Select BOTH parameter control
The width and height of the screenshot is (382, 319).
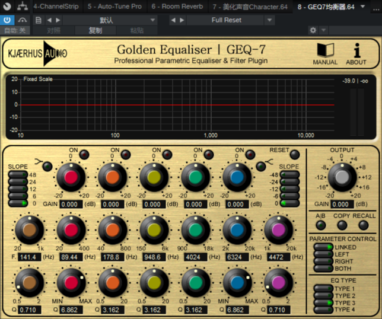pyautogui.click(x=323, y=269)
